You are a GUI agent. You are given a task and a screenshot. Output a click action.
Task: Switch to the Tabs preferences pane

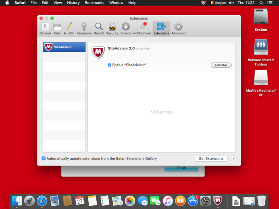(x=57, y=29)
